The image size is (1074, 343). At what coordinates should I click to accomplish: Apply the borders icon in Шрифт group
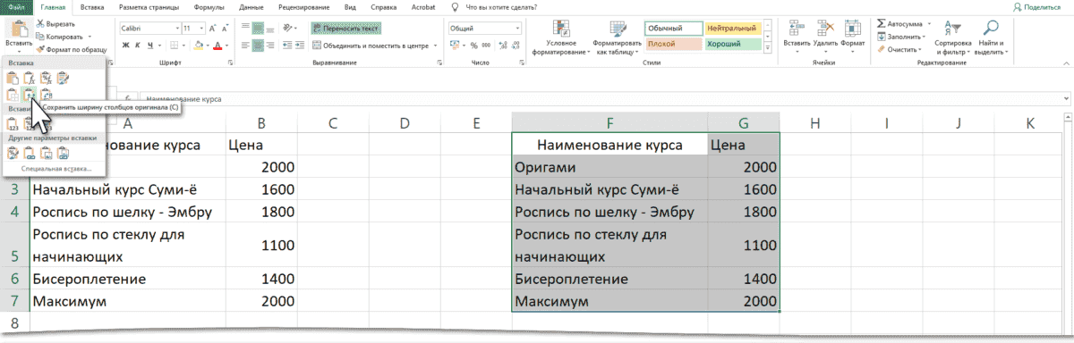(x=174, y=46)
